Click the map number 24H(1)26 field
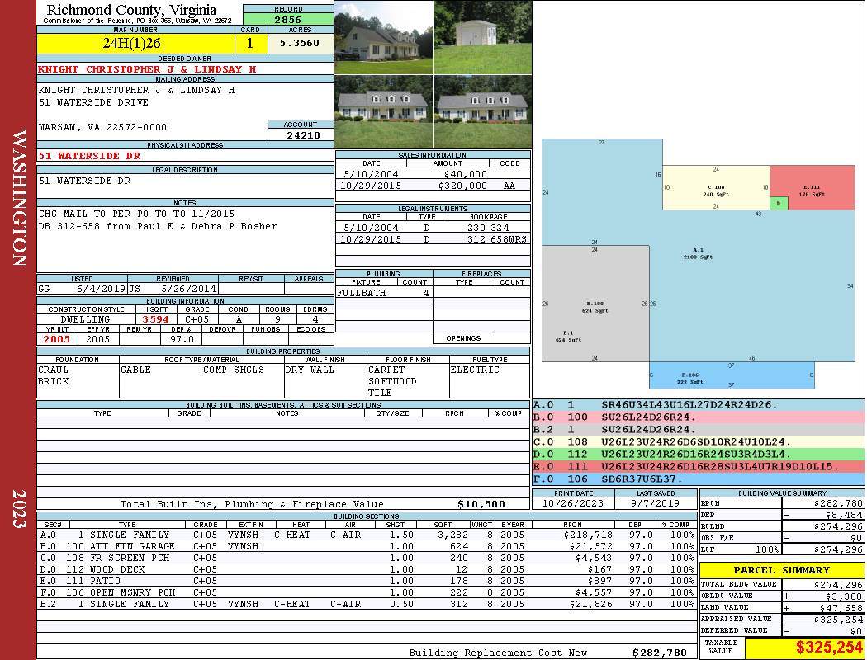 pyautogui.click(x=136, y=43)
